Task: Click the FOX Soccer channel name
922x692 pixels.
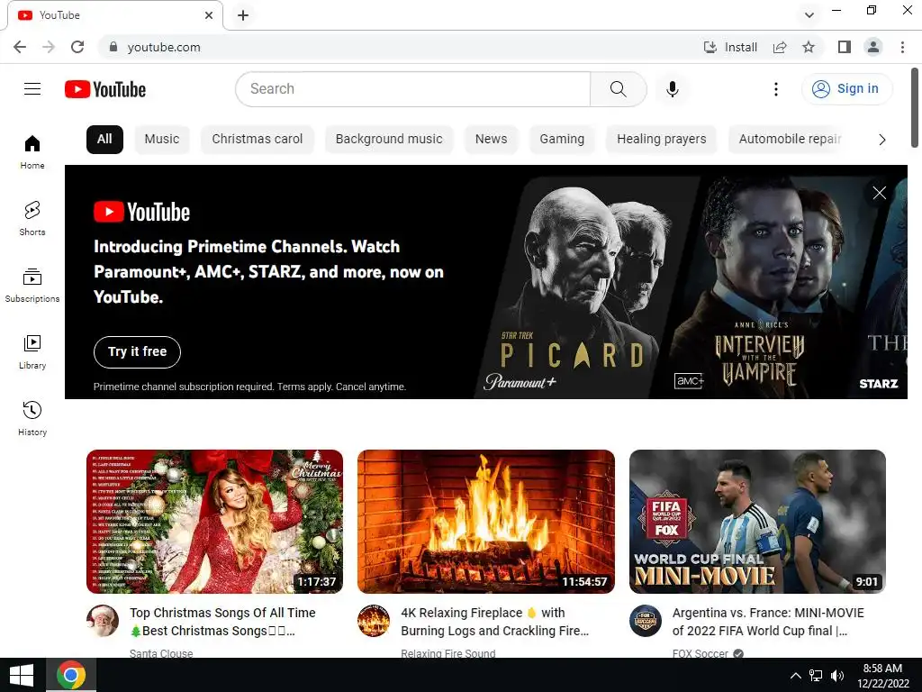Action: [x=700, y=653]
